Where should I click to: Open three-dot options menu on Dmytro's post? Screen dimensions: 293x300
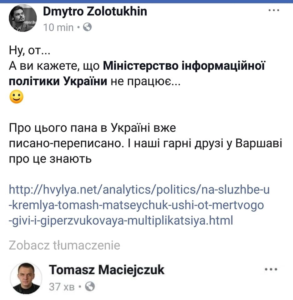point(274,10)
